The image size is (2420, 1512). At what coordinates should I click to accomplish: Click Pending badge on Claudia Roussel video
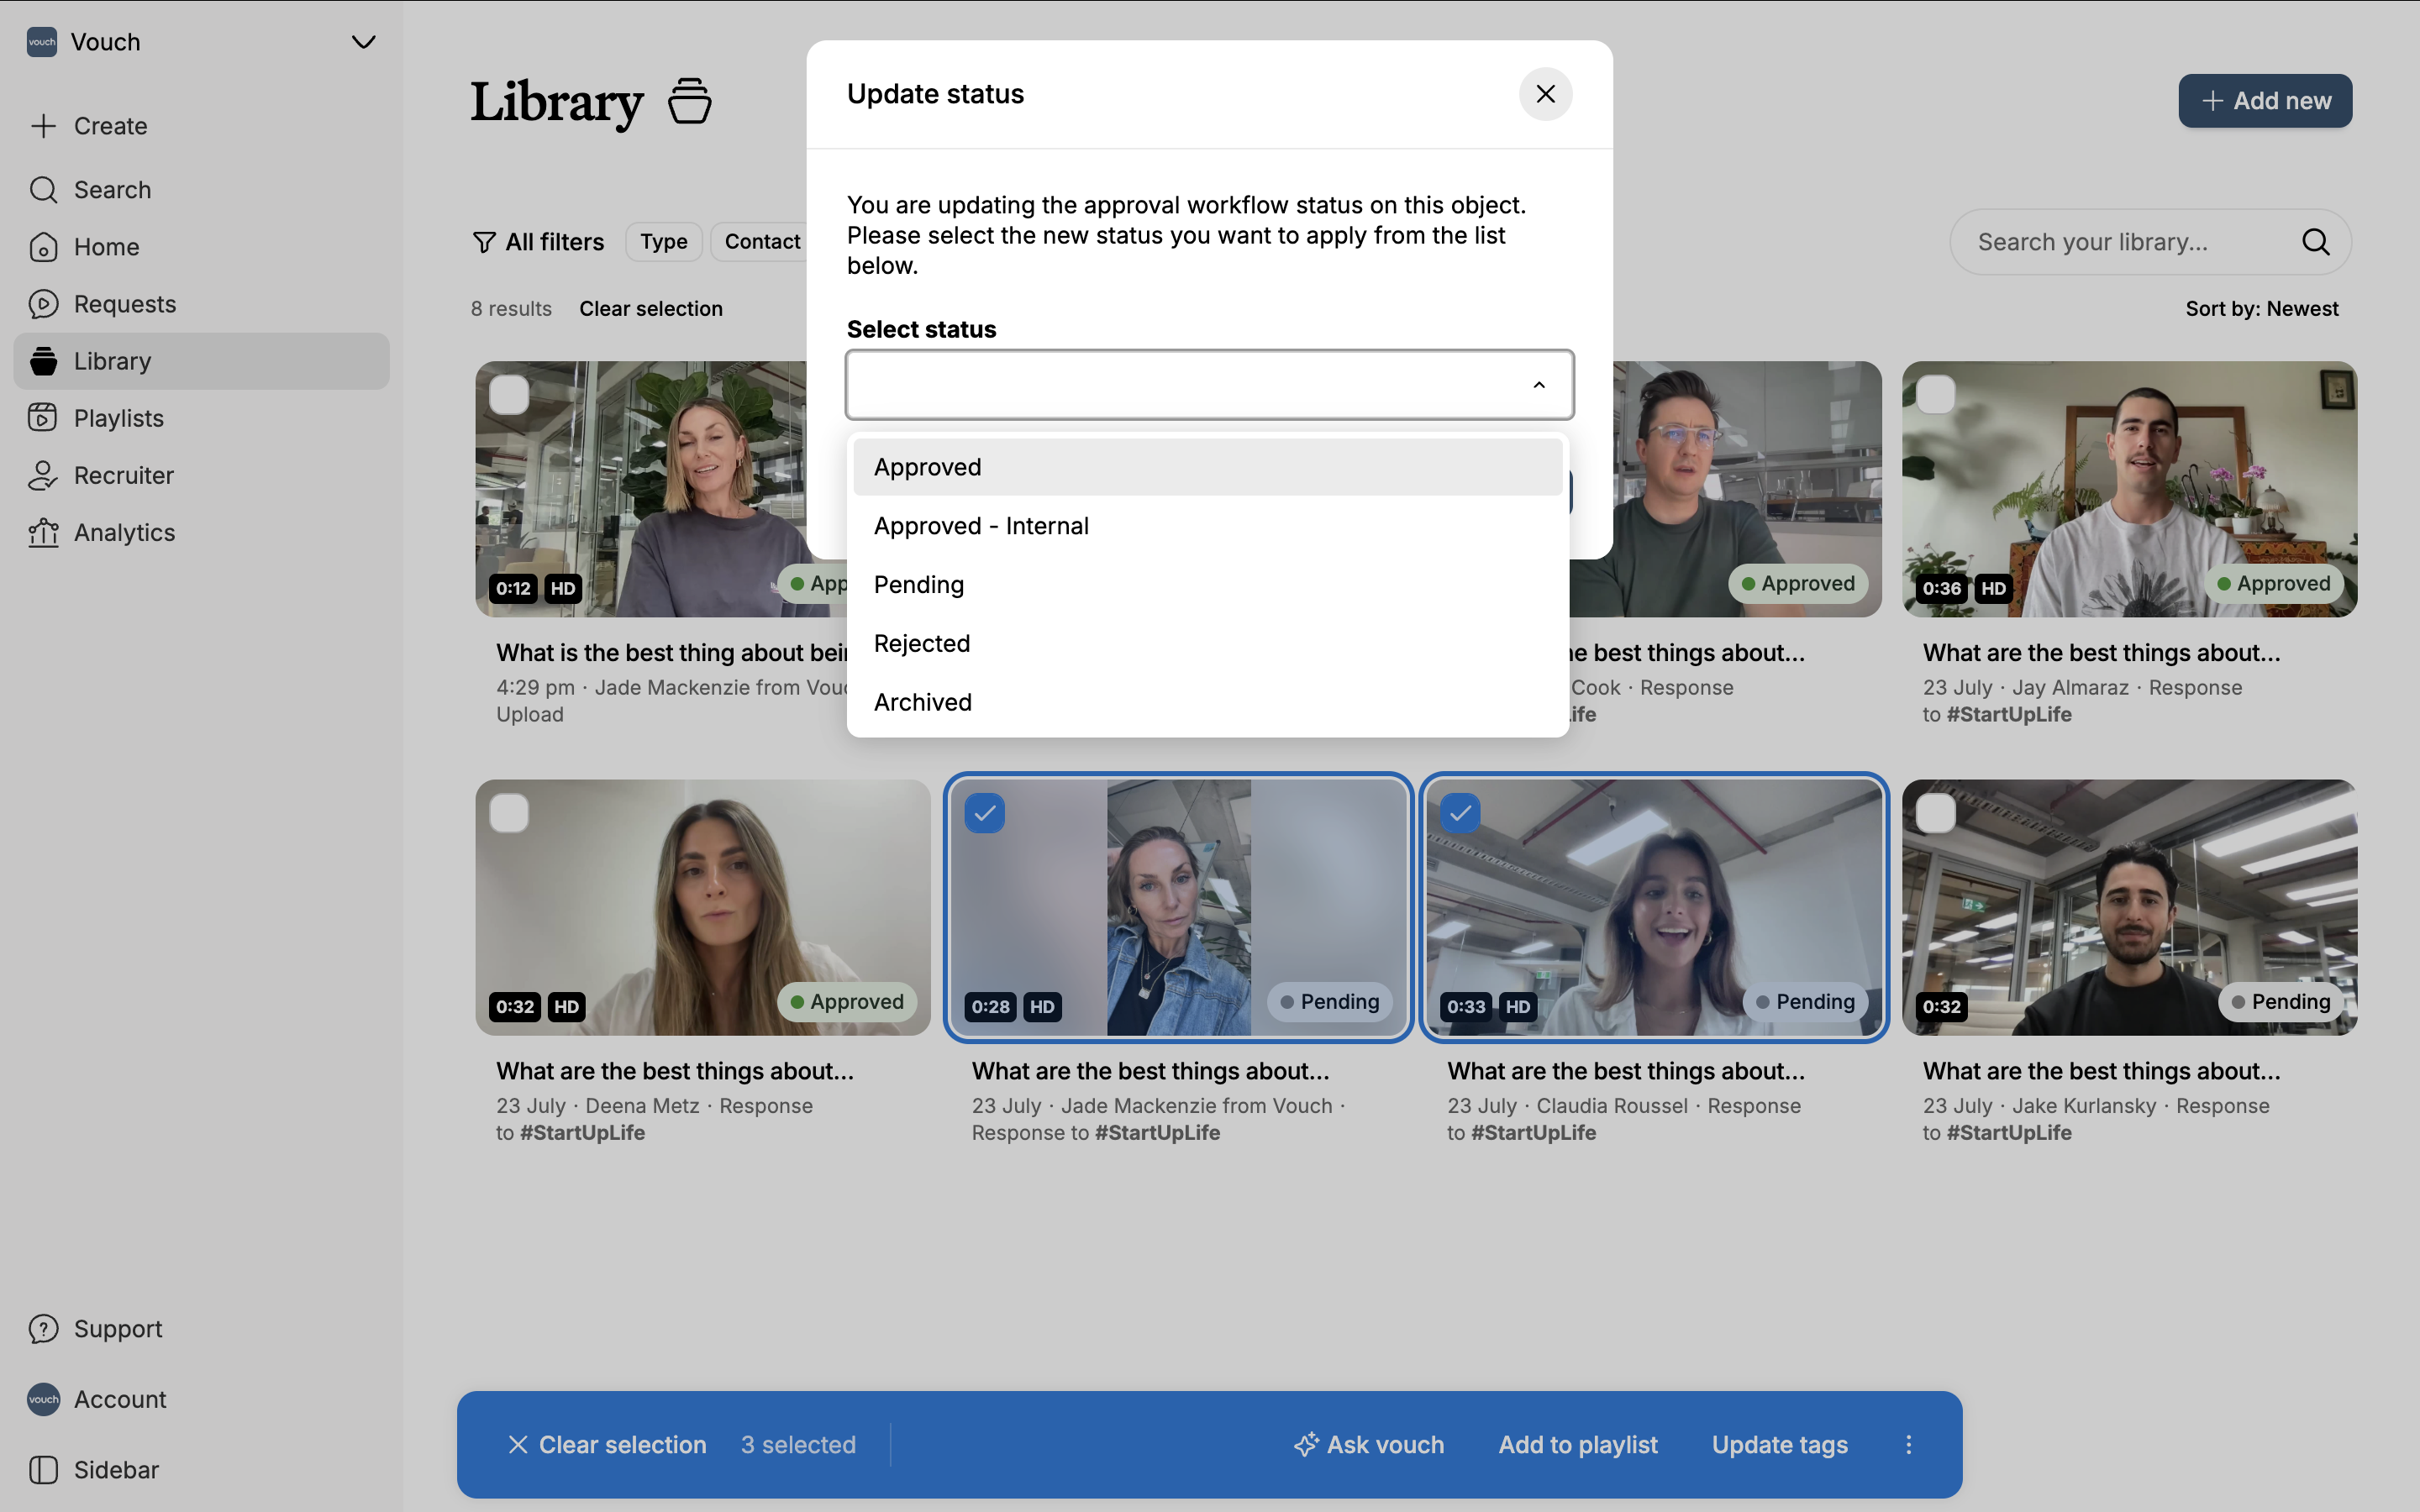coord(1804,1002)
